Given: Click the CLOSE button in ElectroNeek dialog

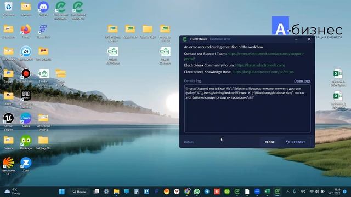Looking at the screenshot, I should (269, 142).
